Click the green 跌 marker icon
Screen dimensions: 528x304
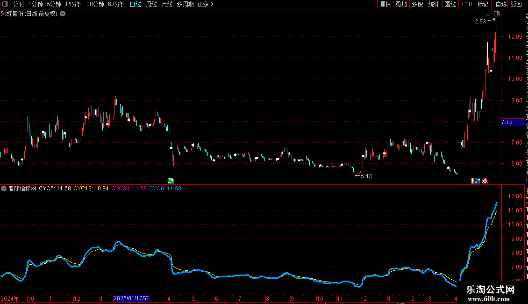tap(171, 181)
